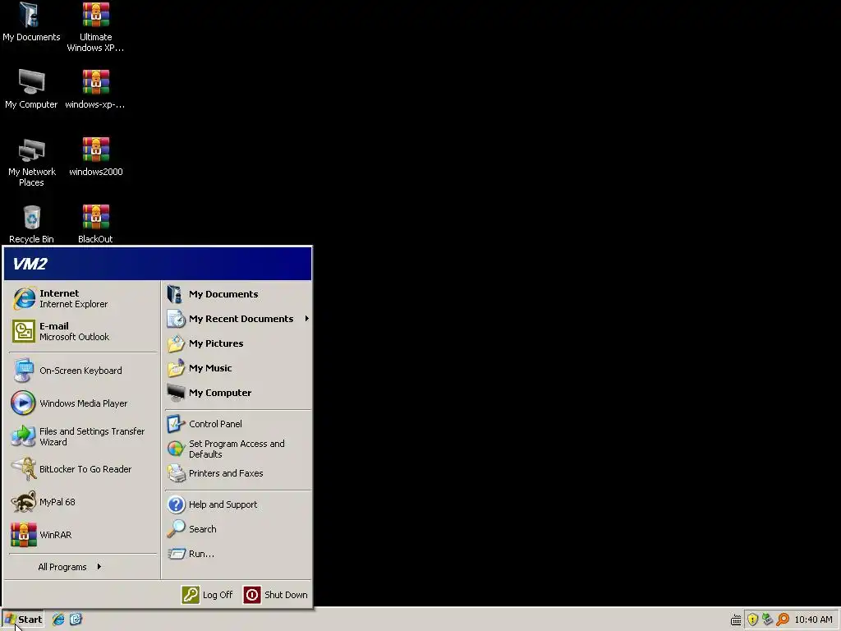Open Windows Media Player entry
Viewport: 841px width, 631px height.
(x=83, y=403)
